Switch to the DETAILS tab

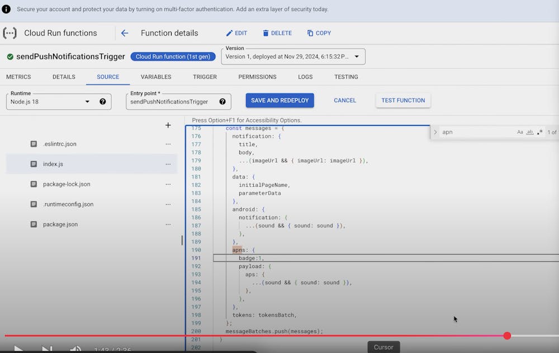[64, 77]
